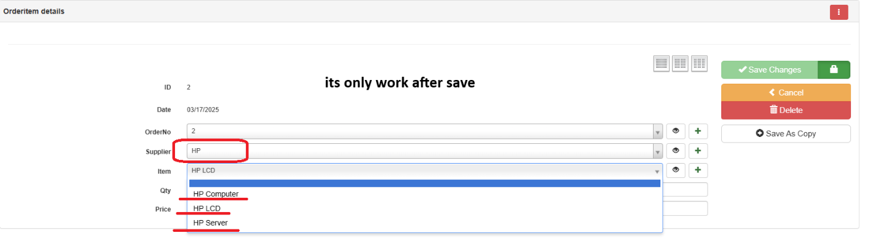
Task: Select the blank highlighted blue list option
Action: click(425, 183)
